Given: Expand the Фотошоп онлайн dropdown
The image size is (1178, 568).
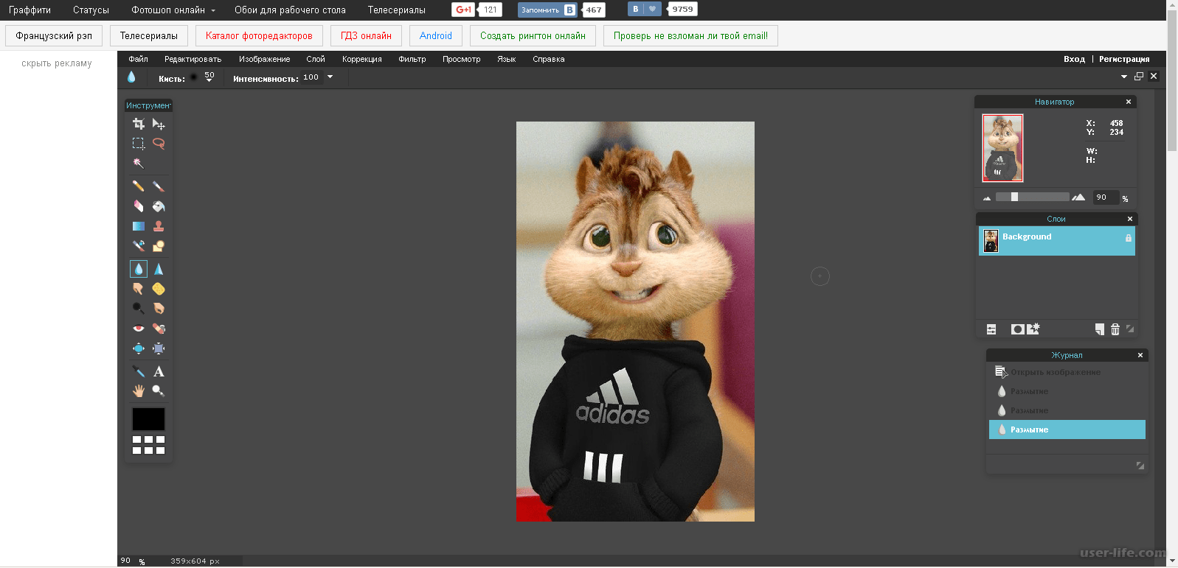Looking at the screenshot, I should tap(173, 10).
